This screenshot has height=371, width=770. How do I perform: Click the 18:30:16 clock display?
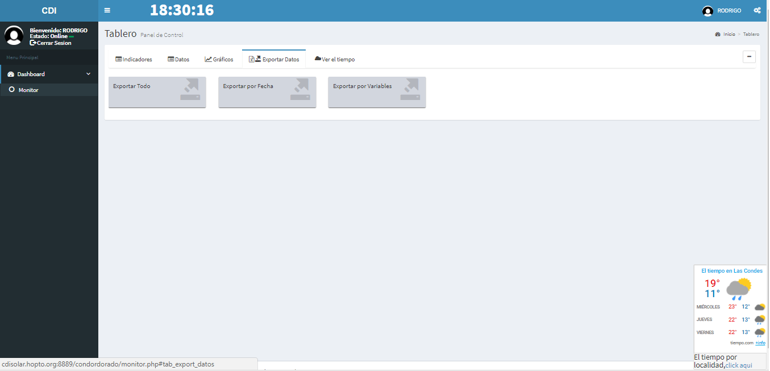pyautogui.click(x=182, y=10)
